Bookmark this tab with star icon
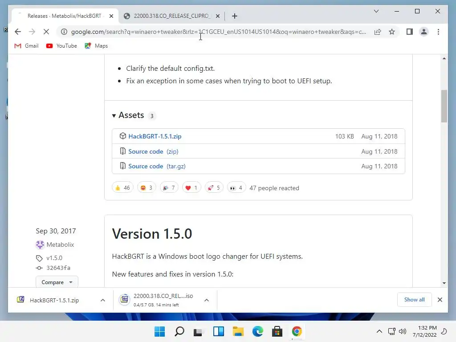The width and height of the screenshot is (456, 342). click(392, 32)
